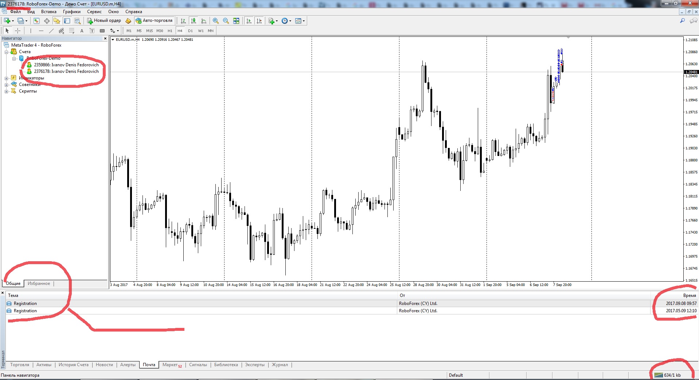699x380 pixels.
Task: Switch to the Журнал tab
Action: tap(280, 365)
